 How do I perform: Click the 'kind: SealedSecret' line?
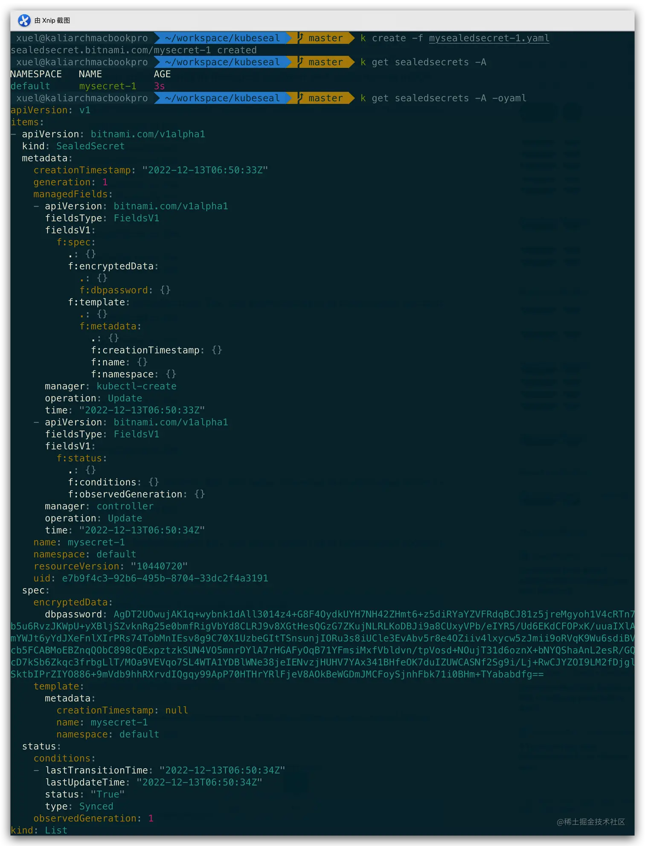(73, 146)
